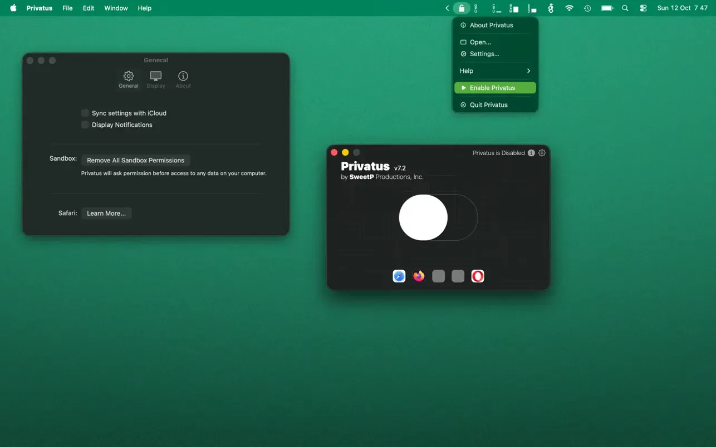
Task: Toggle the large Privatus on/off switch
Action: 438,217
